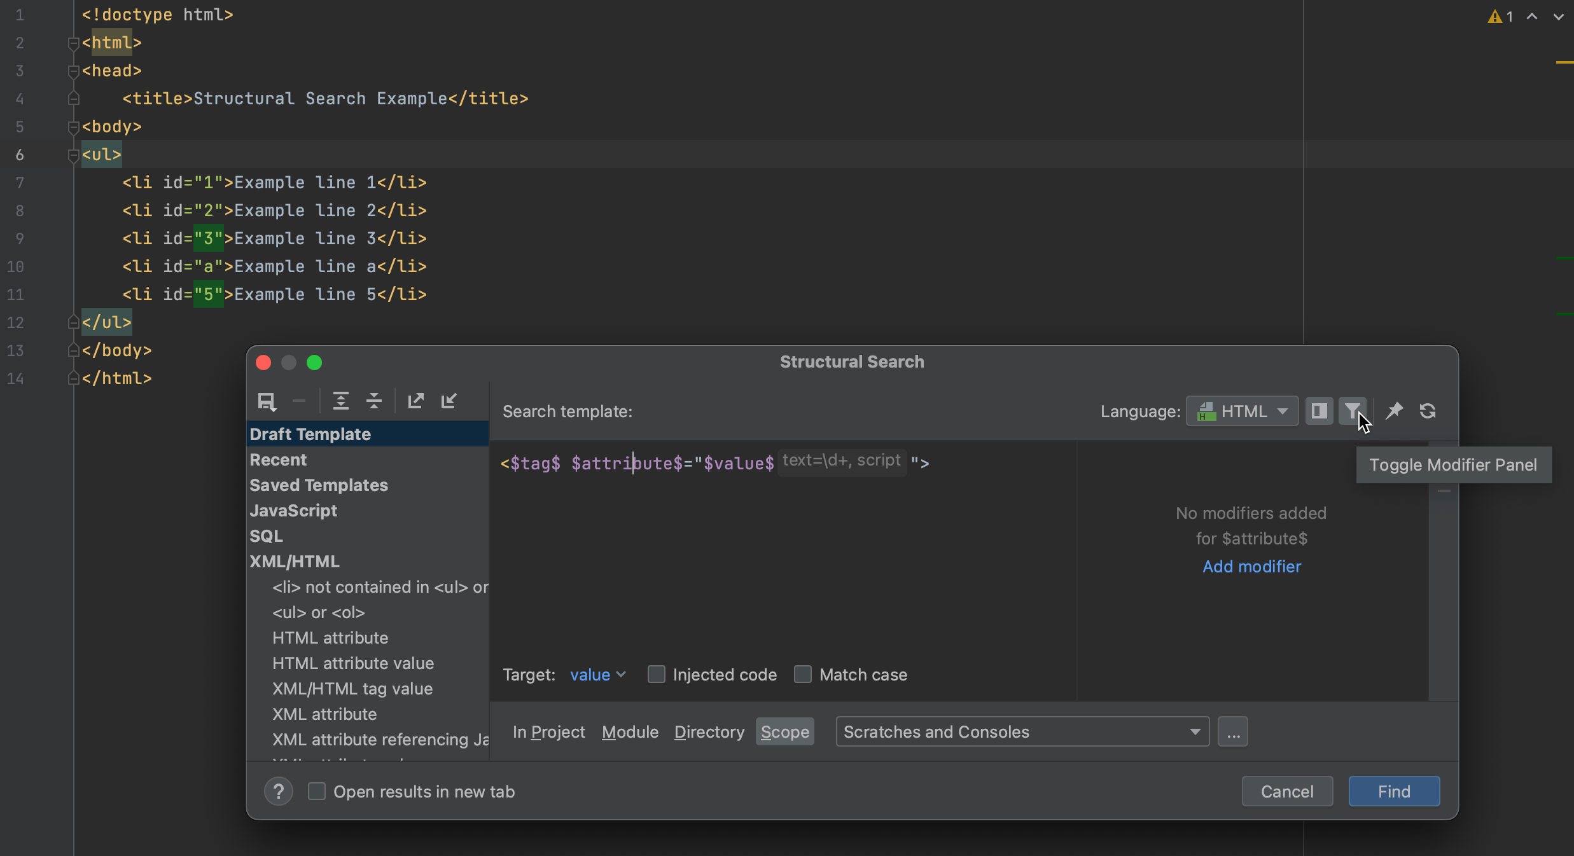Screen dimensions: 1574x856
Task: Pin the Structural Search dialog
Action: [x=1394, y=411]
